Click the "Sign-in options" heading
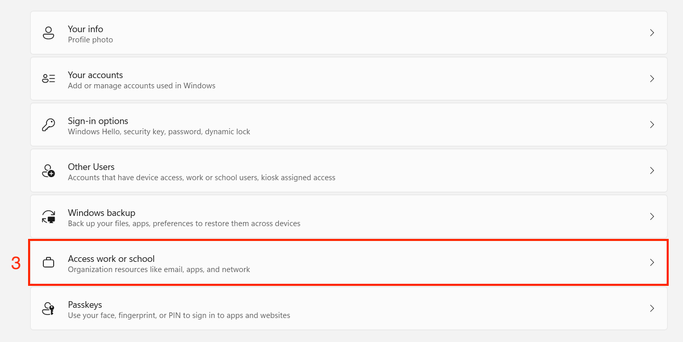The height and width of the screenshot is (342, 683). 98,121
